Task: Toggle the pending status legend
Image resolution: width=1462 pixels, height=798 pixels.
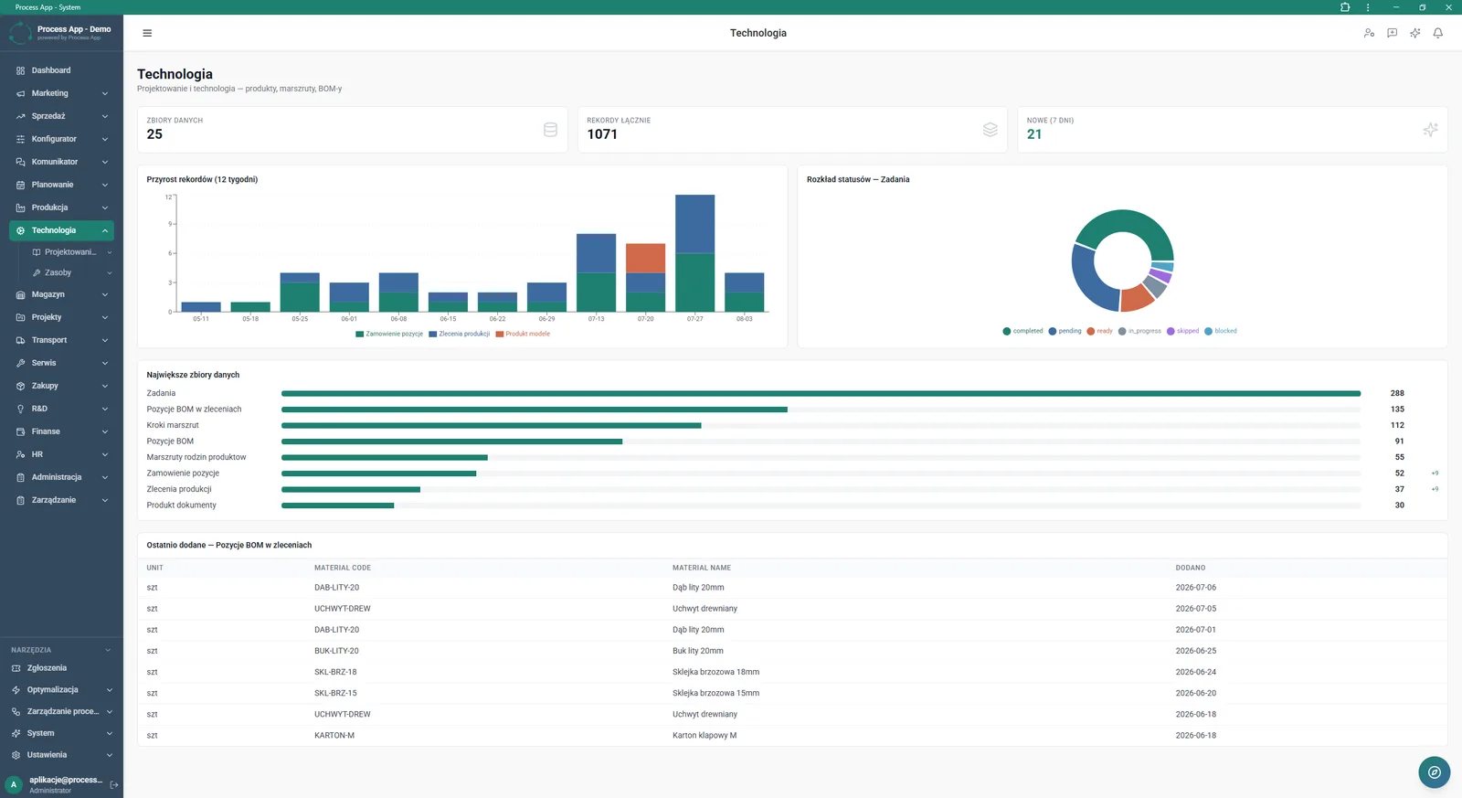Action: (x=1065, y=331)
